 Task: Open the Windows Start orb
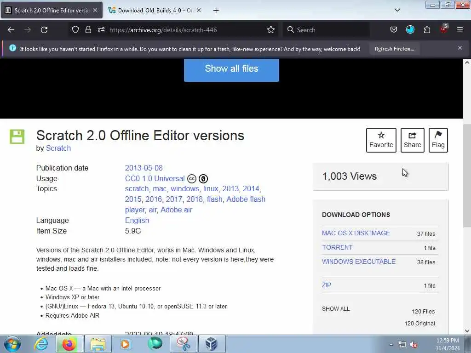click(12, 344)
